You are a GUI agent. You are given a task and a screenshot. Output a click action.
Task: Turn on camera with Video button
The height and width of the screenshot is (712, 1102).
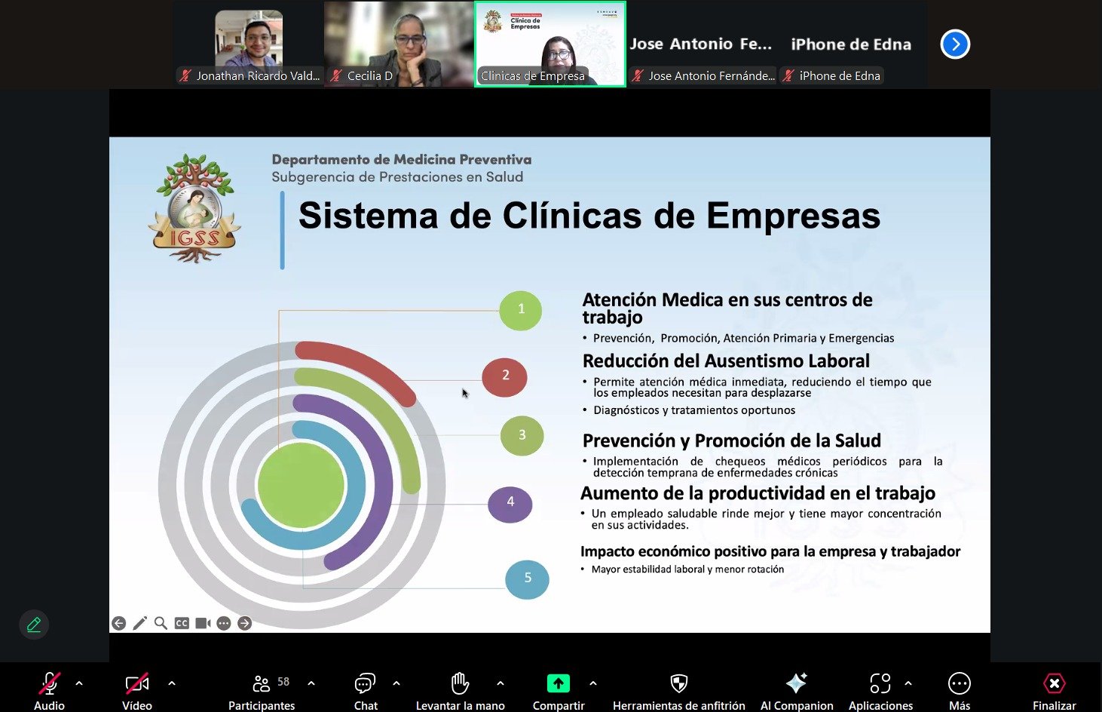point(136,684)
